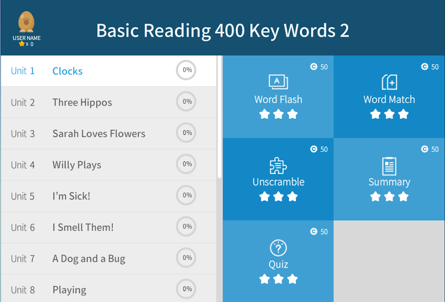
Task: Click the Word Match stars row
Action: pyautogui.click(x=389, y=114)
